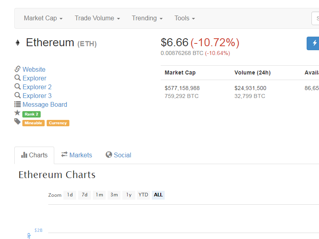The width and height of the screenshot is (319, 239).
Task: Click the search field in navbar
Action: (315, 18)
